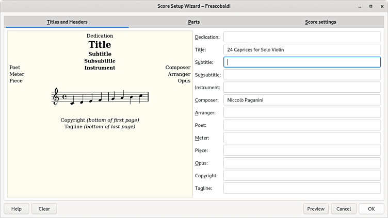Click the Dedication input field
Screen dimensions: 388x218
pos(302,37)
